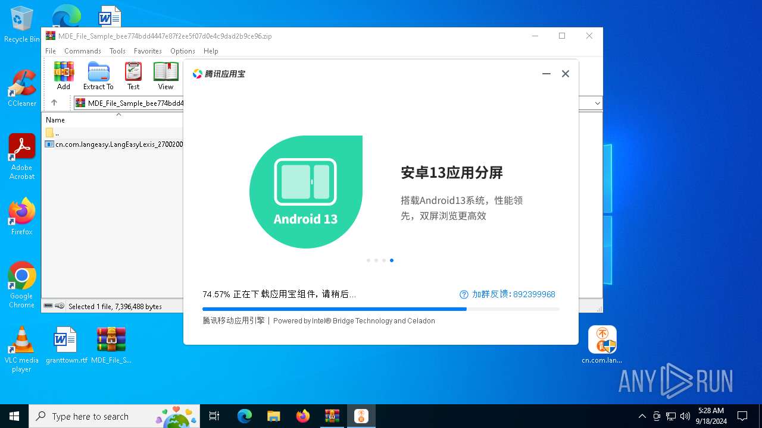762x428 pixels.
Task: Open Firefox from the taskbar
Action: coord(303,416)
